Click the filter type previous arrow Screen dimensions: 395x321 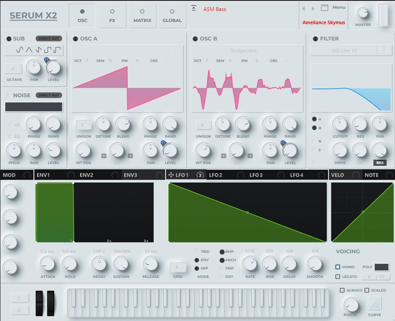point(380,51)
